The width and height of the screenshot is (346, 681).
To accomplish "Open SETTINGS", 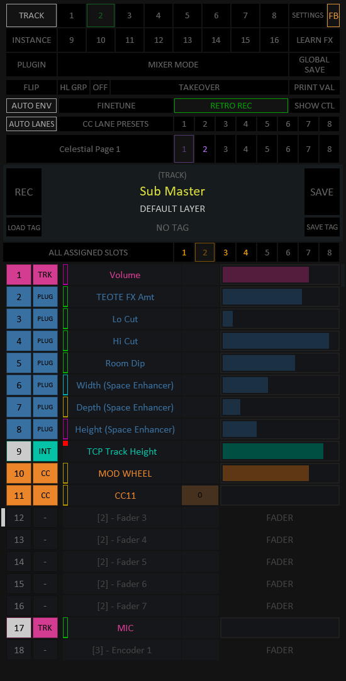I will (x=308, y=16).
